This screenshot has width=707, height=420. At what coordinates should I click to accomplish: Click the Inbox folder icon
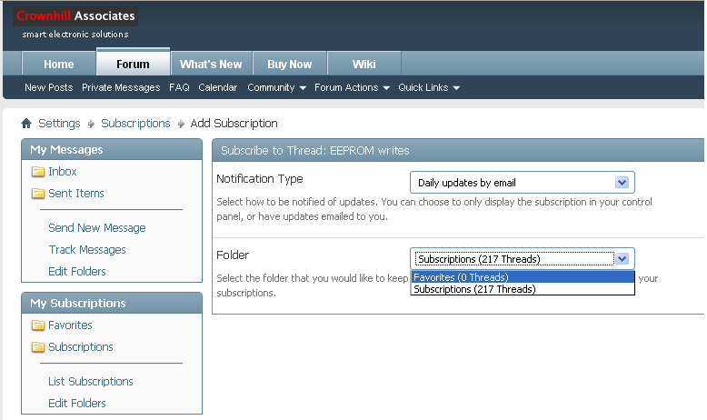38,172
